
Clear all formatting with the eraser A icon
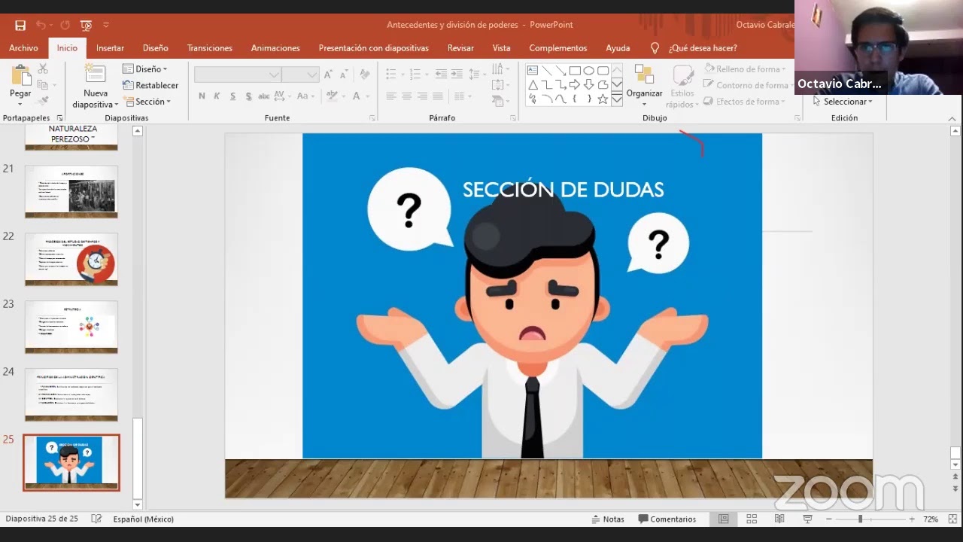[x=365, y=75]
